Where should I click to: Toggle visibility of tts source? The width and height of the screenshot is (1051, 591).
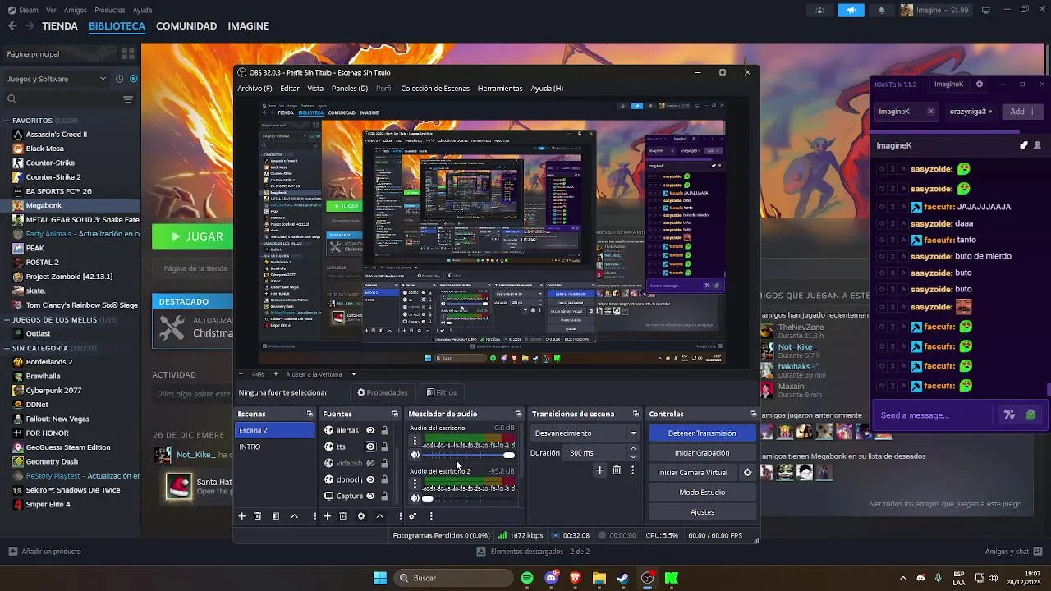click(370, 447)
